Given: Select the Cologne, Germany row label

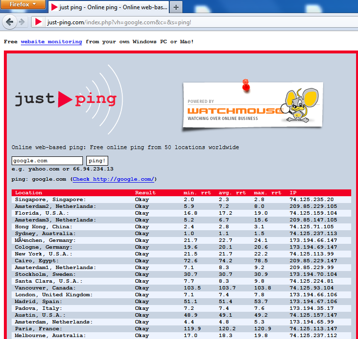Looking at the screenshot, I should (44, 247).
